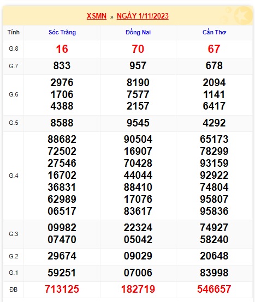Click the Tỉnh column header cell

(x=14, y=32)
